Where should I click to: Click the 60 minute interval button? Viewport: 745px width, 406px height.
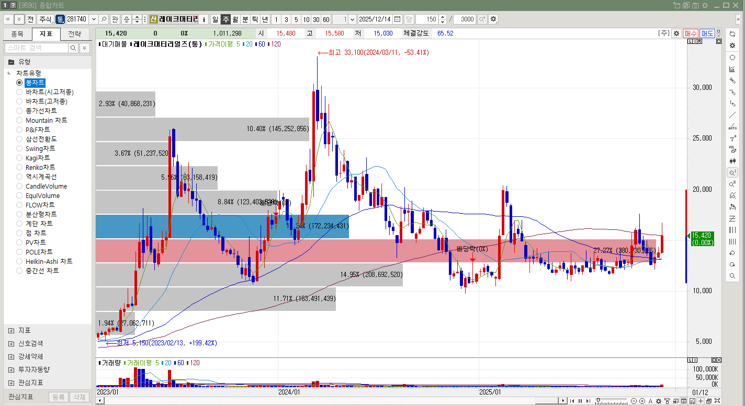click(x=326, y=19)
